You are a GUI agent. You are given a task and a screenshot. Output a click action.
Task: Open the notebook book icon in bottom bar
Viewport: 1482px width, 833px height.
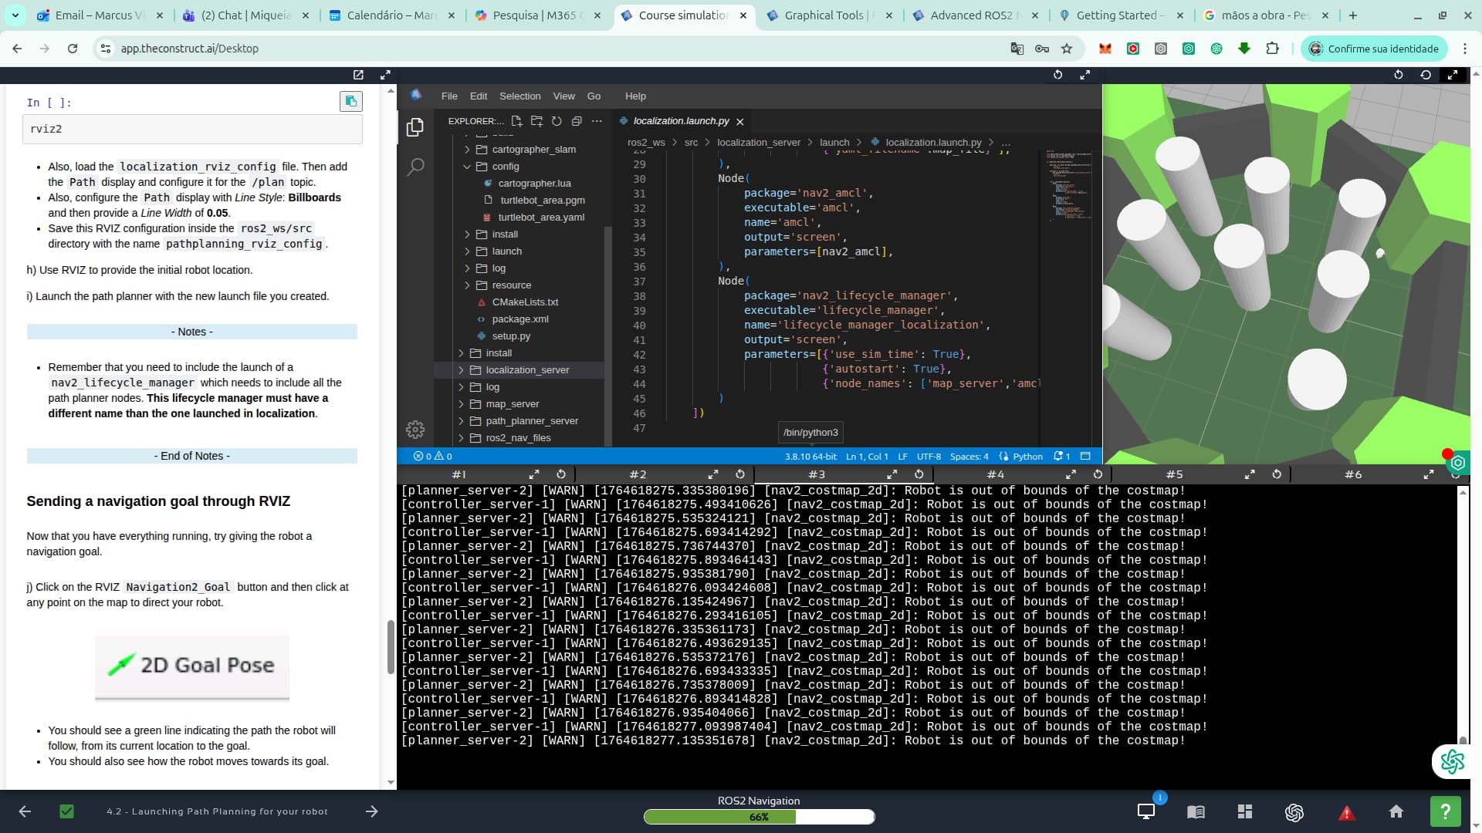click(x=1196, y=811)
